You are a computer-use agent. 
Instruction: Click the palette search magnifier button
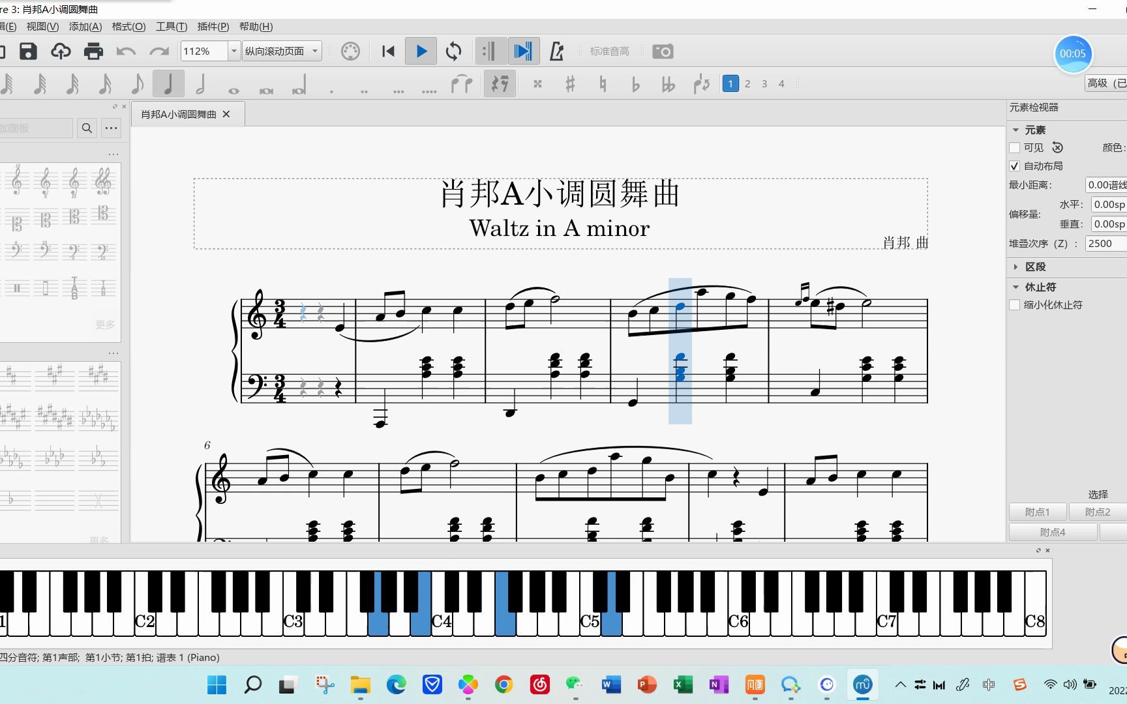point(87,128)
